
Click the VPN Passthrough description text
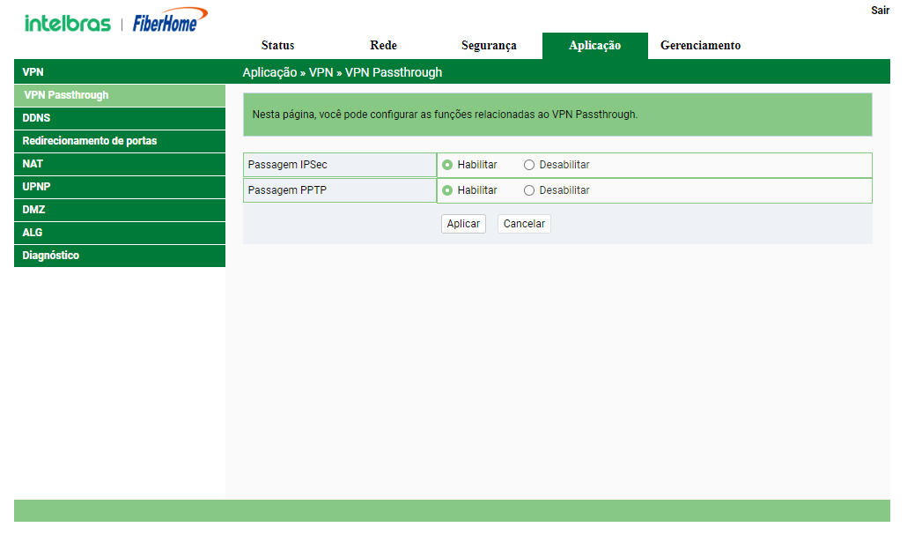[445, 115]
